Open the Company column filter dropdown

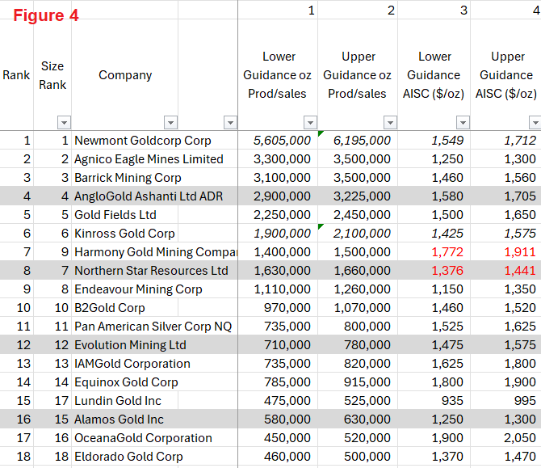coord(171,123)
